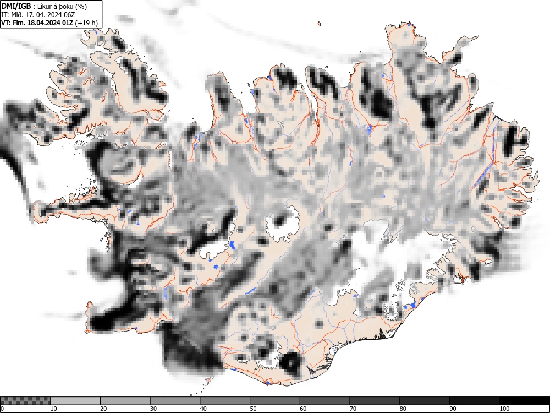Click the legend label '80'
Screen dimensions: 550x413
coord(403,409)
